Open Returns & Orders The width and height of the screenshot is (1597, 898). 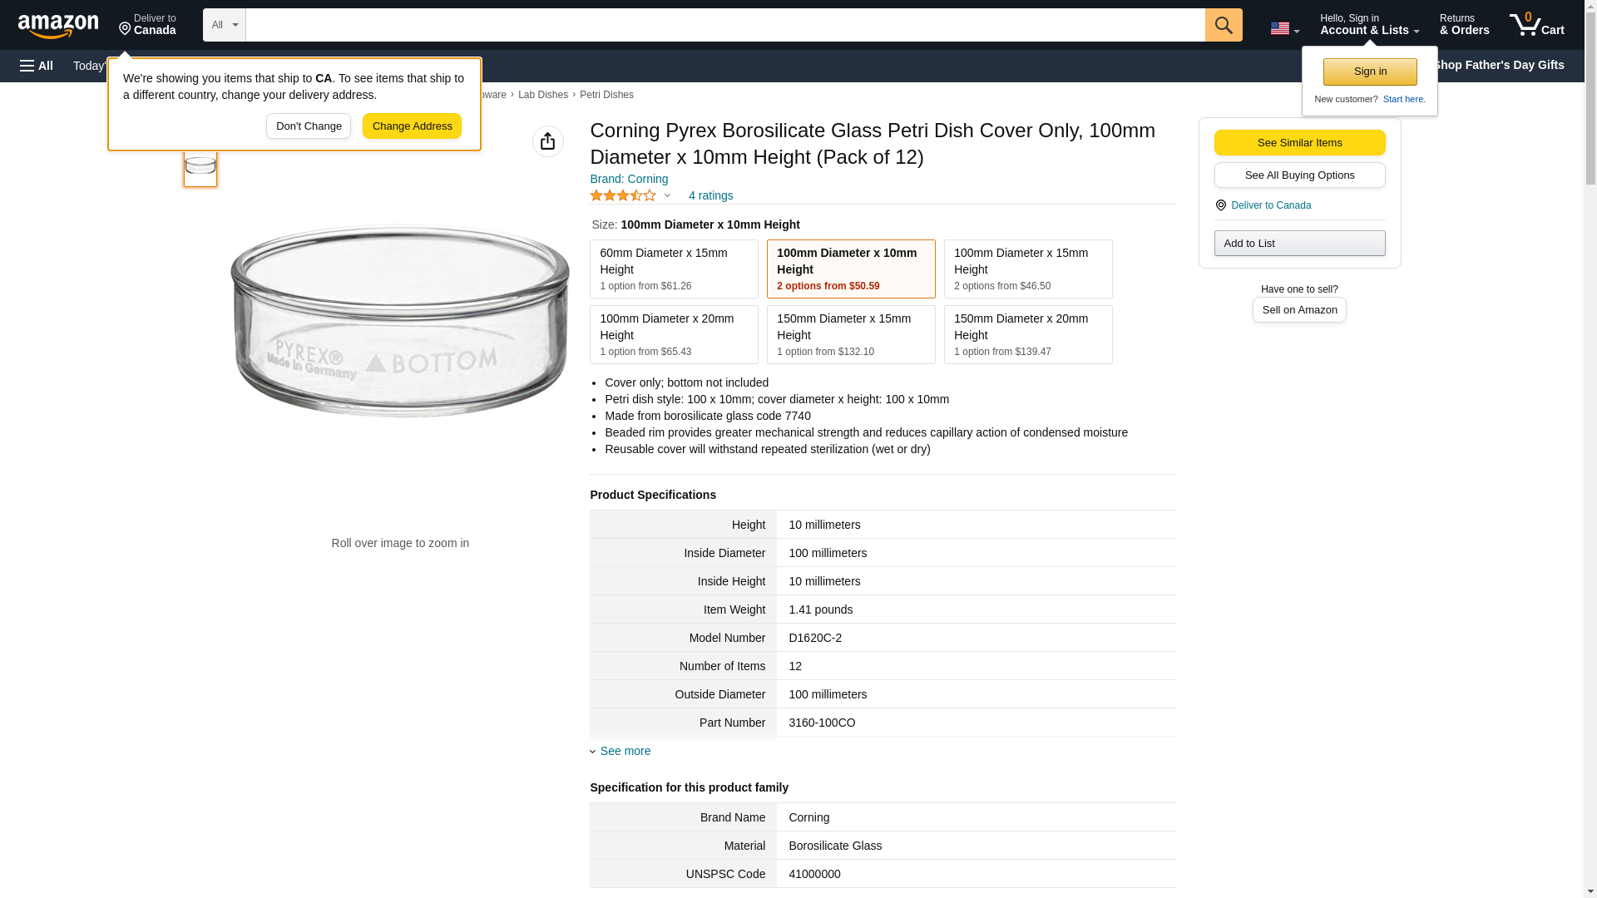coord(1464,25)
